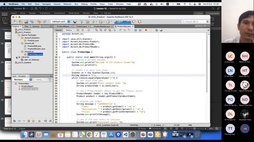This screenshot has height=142, width=254.
Task: Select ProductDB.java in the Projects tree
Action: tap(35, 46)
